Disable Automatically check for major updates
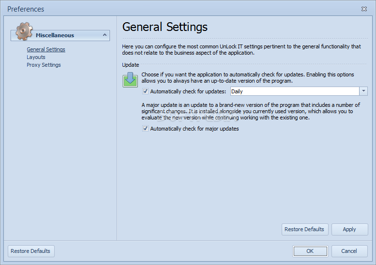The width and height of the screenshot is (376, 265). [x=145, y=129]
